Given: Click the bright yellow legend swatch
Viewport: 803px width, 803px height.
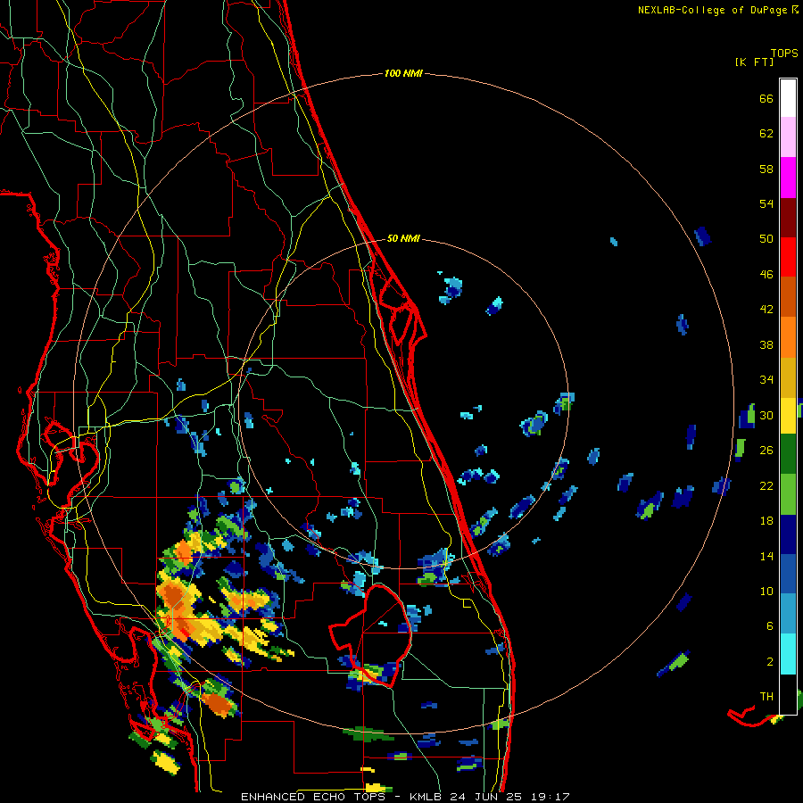Looking at the screenshot, I should coord(788,416).
